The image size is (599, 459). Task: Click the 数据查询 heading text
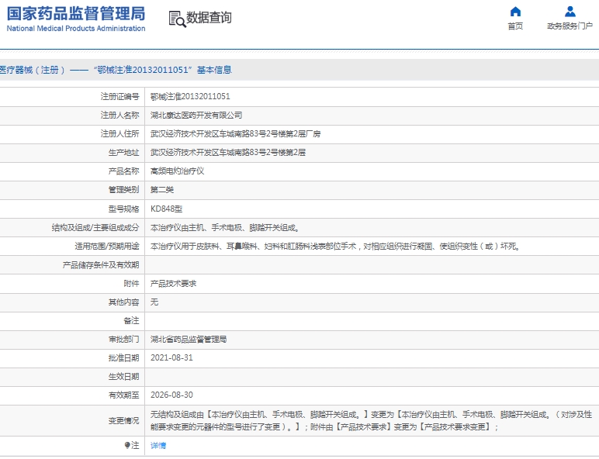pos(209,18)
